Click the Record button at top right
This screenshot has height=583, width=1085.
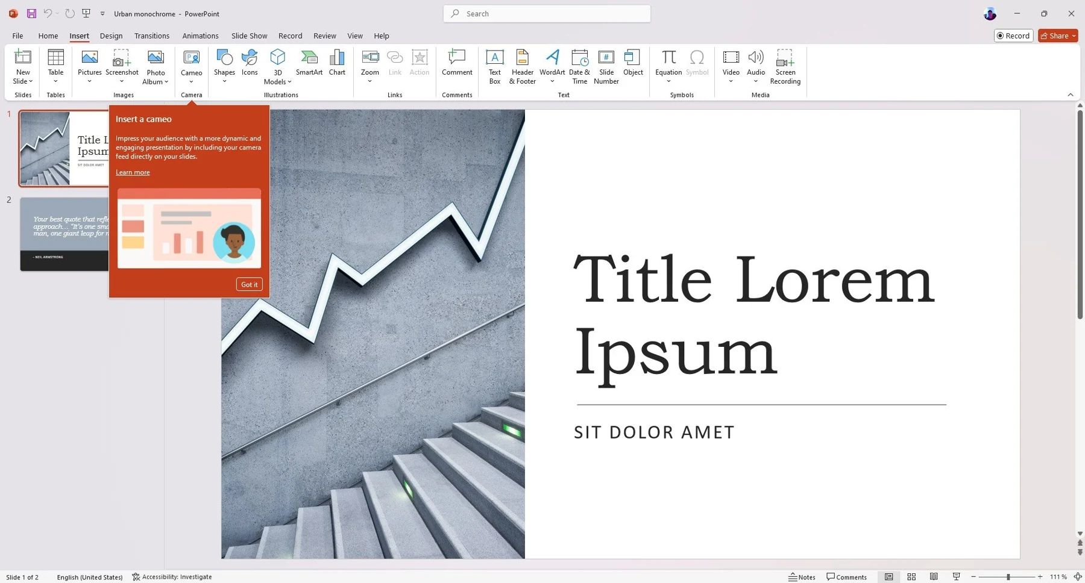(x=1013, y=36)
